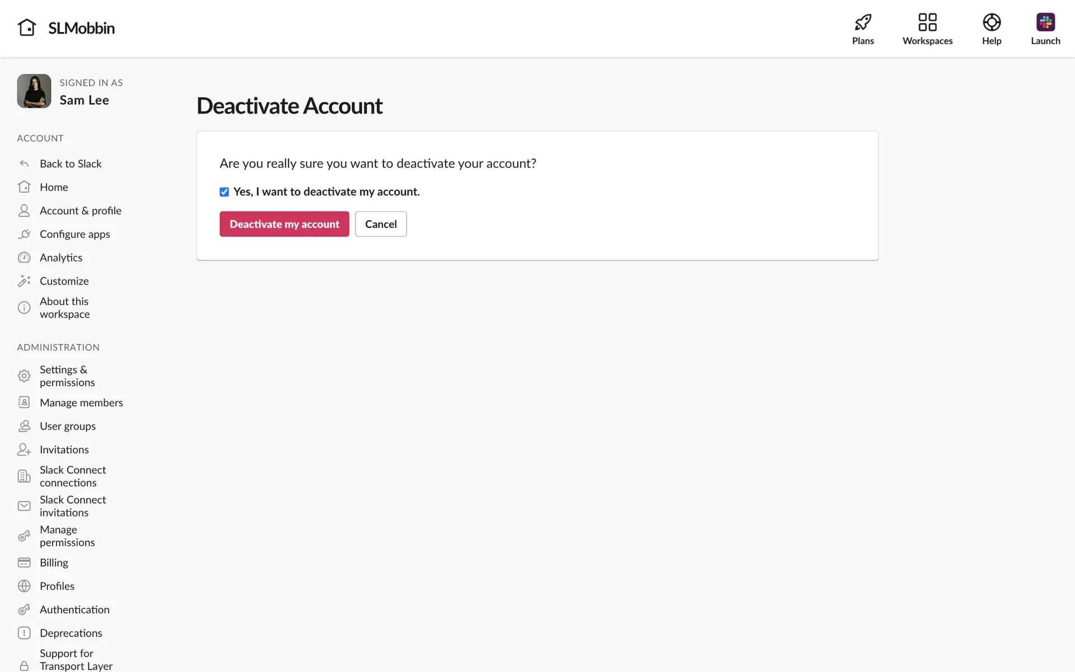
Task: Launch Slack via the Launch icon
Action: (x=1045, y=22)
